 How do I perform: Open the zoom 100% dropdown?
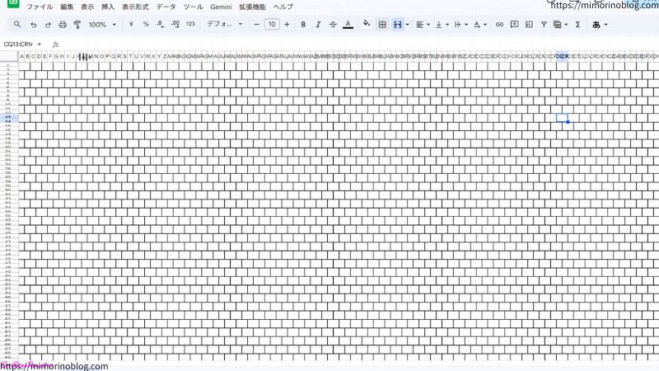tap(102, 25)
